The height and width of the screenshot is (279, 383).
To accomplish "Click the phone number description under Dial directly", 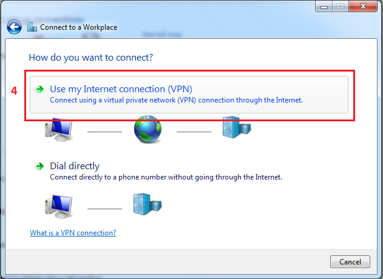I will [x=166, y=177].
